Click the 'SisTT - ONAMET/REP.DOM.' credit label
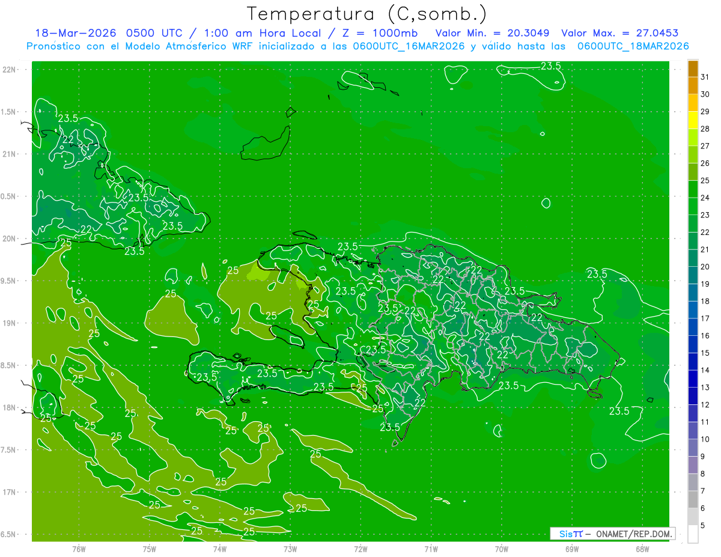Image resolution: width=721 pixels, height=557 pixels. click(x=612, y=534)
